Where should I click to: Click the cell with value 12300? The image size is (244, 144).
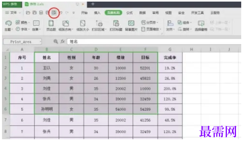click(x=120, y=79)
